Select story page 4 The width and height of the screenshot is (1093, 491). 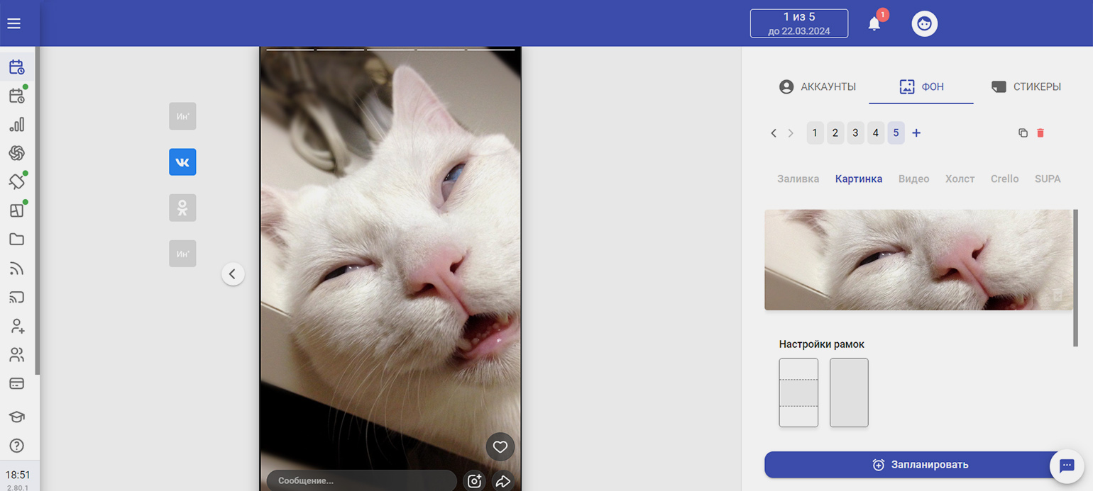click(x=876, y=133)
